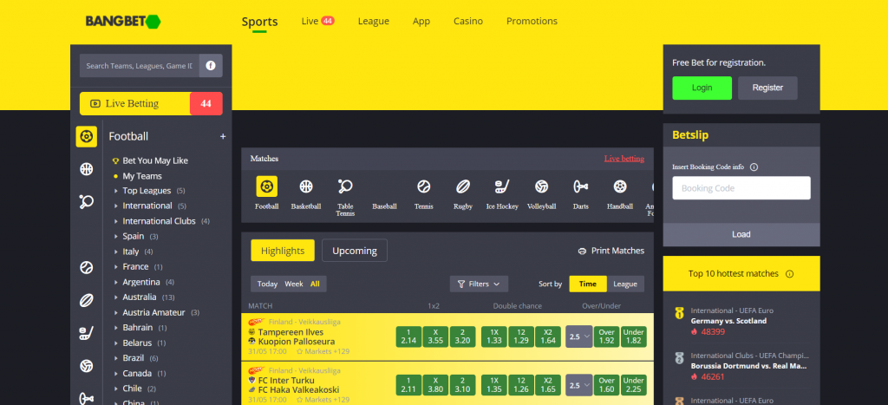Select the Week time filter
The image size is (888, 405).
[x=294, y=284]
